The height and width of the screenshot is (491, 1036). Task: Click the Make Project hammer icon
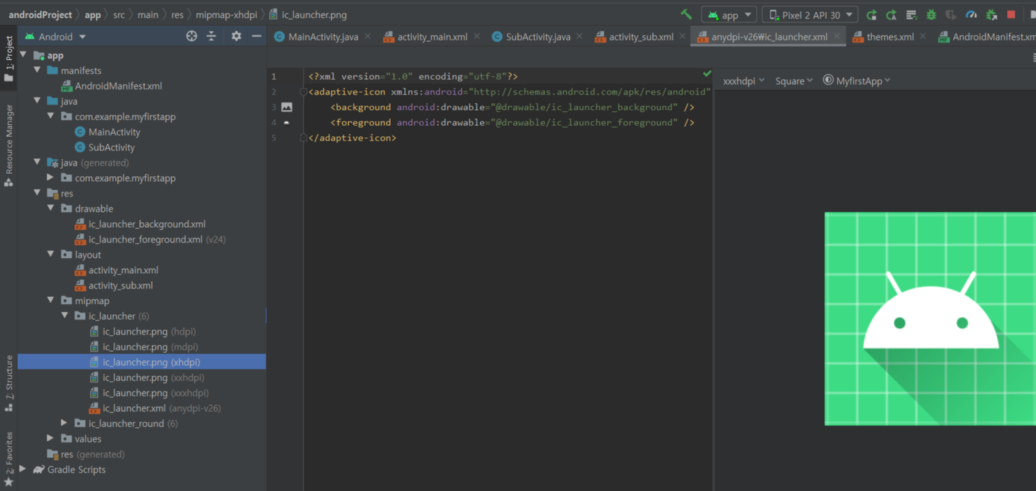(686, 14)
